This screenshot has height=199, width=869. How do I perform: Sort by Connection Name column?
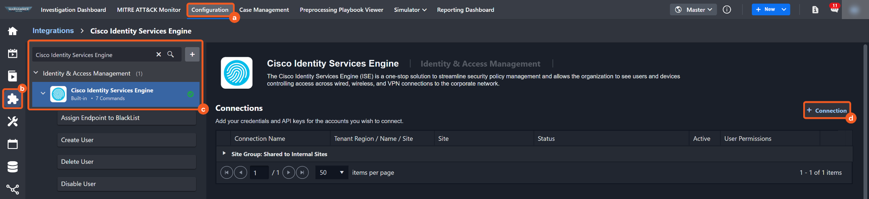[260, 139]
